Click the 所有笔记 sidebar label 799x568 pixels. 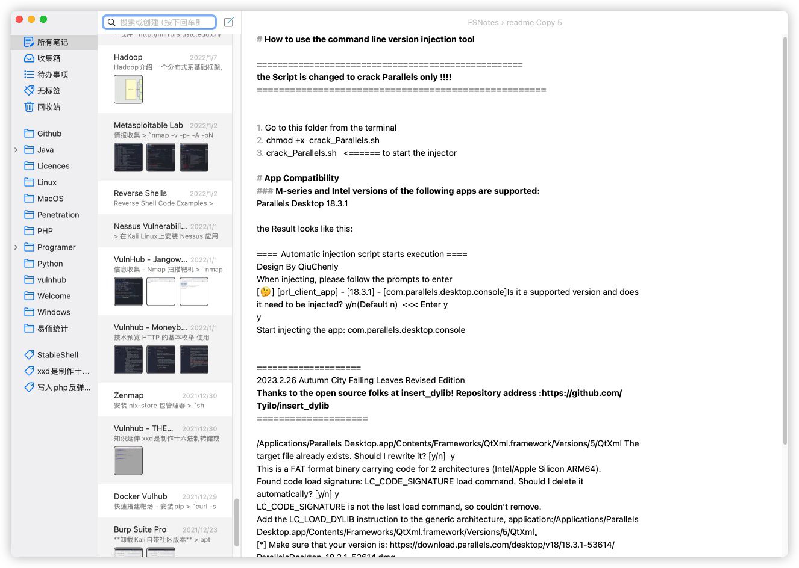(52, 42)
